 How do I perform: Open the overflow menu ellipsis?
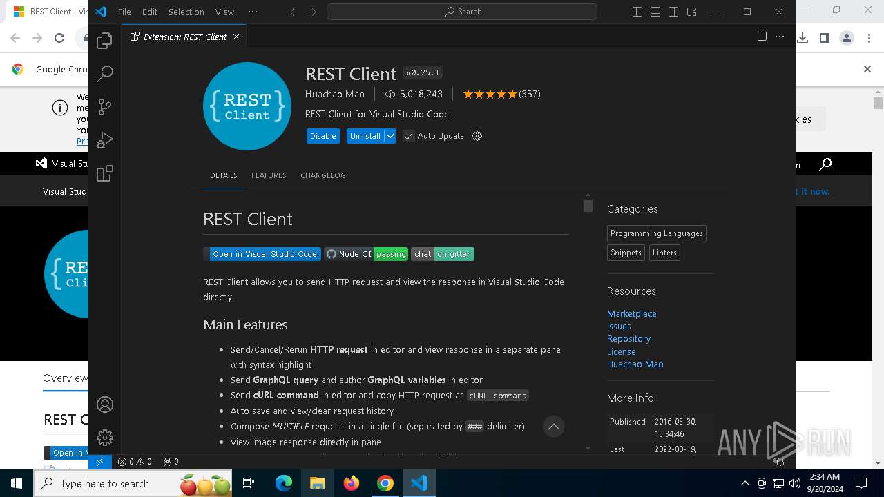pyautogui.click(x=253, y=12)
